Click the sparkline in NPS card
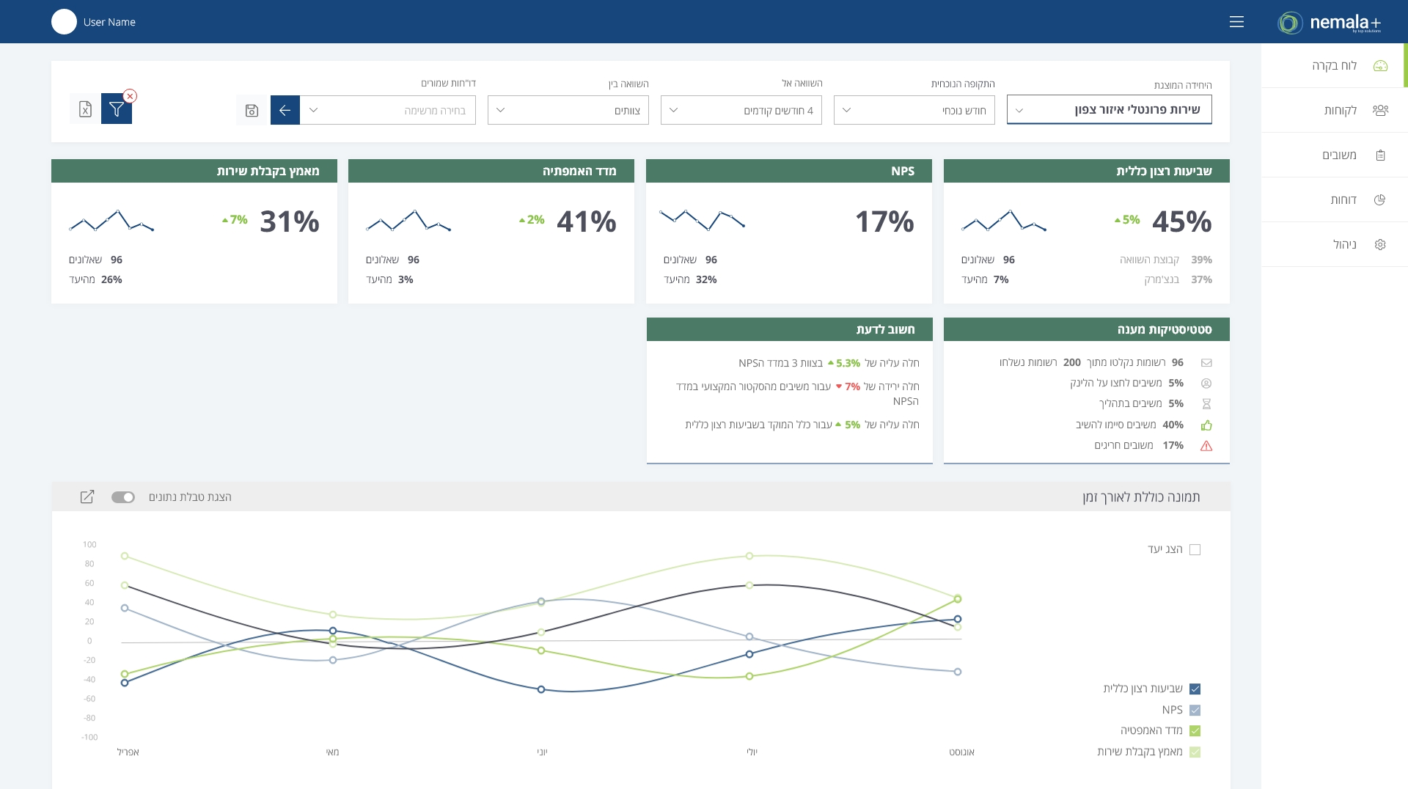Image resolution: width=1408 pixels, height=789 pixels. pyautogui.click(x=703, y=220)
